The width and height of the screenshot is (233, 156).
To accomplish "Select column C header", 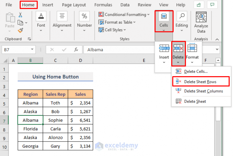I will tap(56, 60).
